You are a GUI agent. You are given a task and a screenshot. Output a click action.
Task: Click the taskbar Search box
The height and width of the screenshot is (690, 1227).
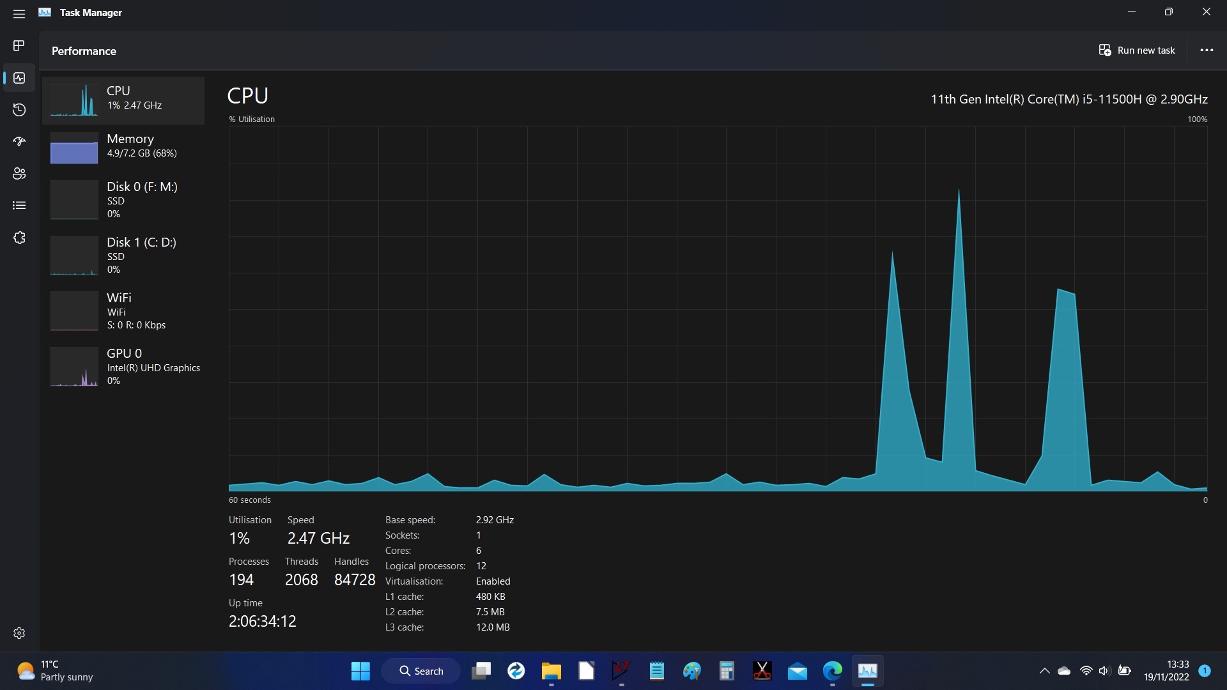pyautogui.click(x=421, y=671)
